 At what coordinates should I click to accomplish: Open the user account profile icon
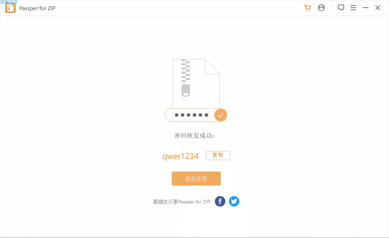[321, 8]
